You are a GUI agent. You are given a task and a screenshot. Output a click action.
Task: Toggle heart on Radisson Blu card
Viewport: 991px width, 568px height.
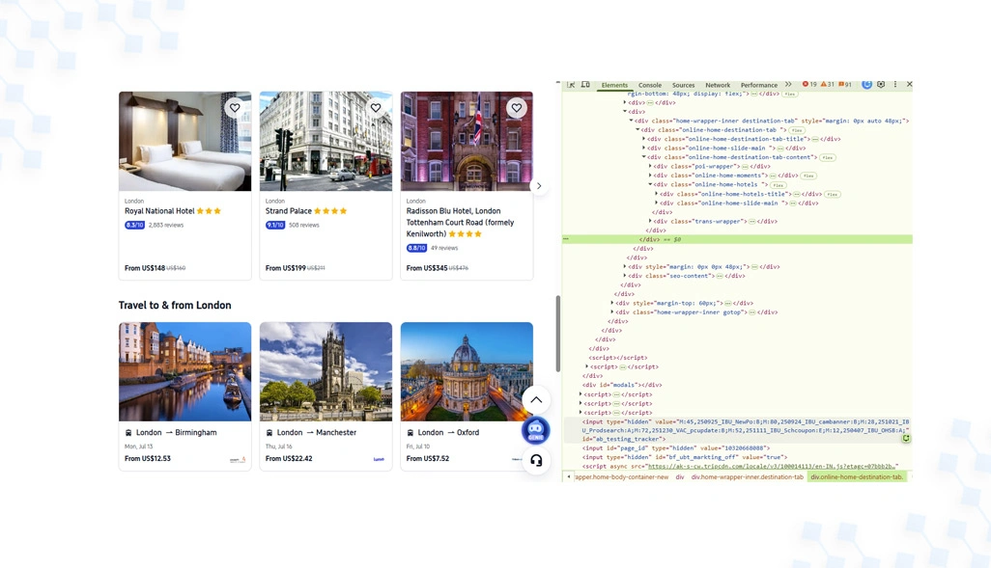(517, 108)
